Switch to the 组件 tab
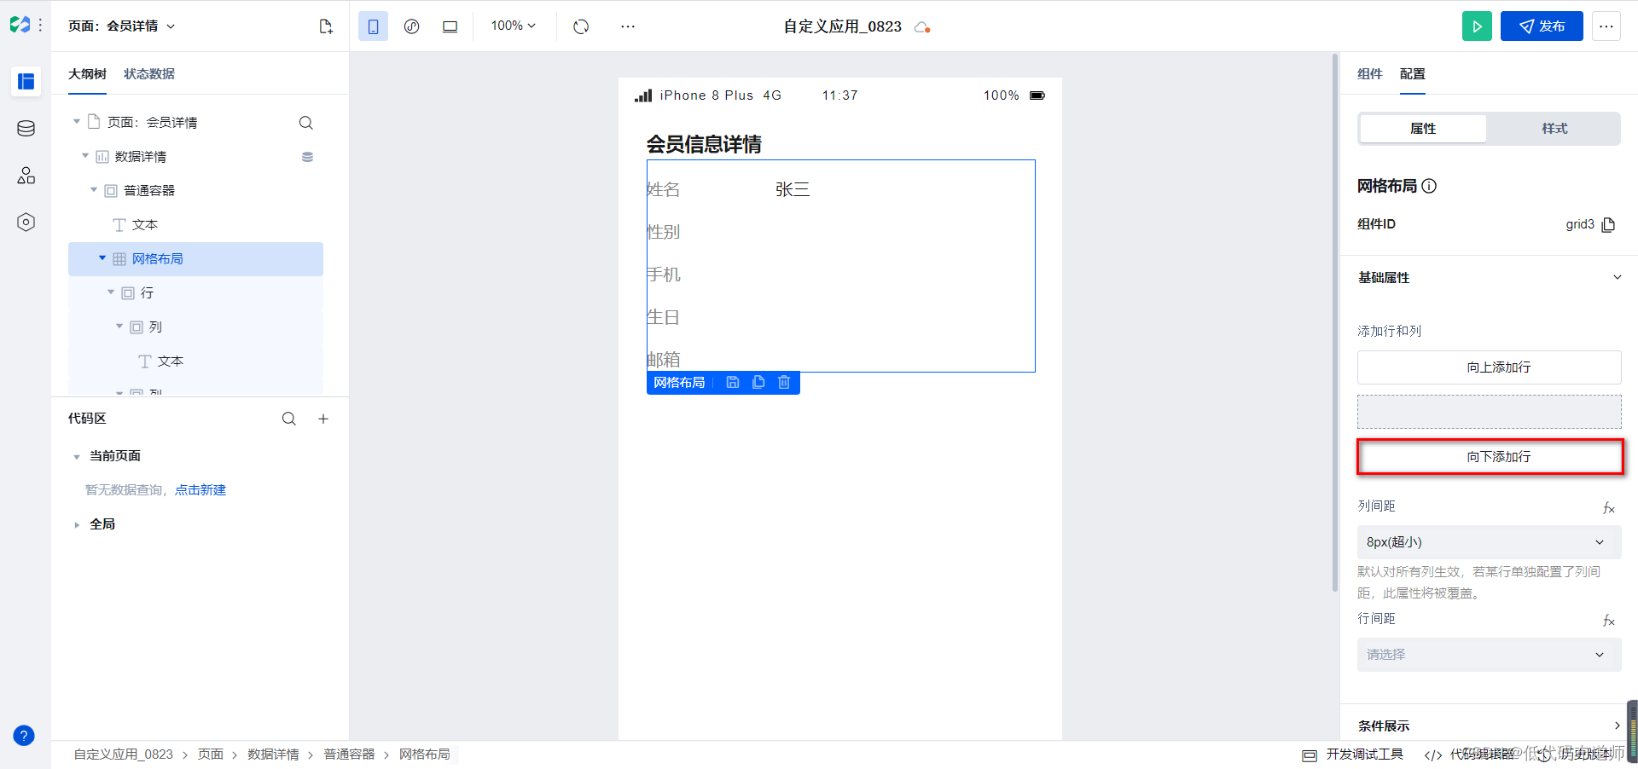The width and height of the screenshot is (1638, 769). click(1370, 74)
